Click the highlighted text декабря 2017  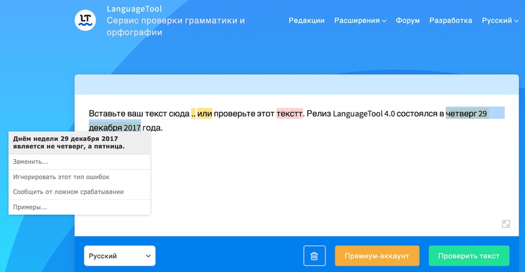(x=114, y=127)
